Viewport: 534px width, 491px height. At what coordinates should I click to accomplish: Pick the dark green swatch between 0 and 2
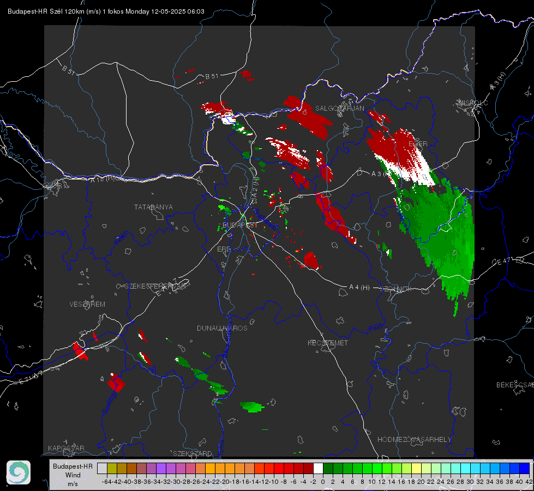[x=328, y=468]
